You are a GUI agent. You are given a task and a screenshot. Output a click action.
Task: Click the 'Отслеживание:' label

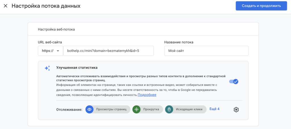coord(69,109)
